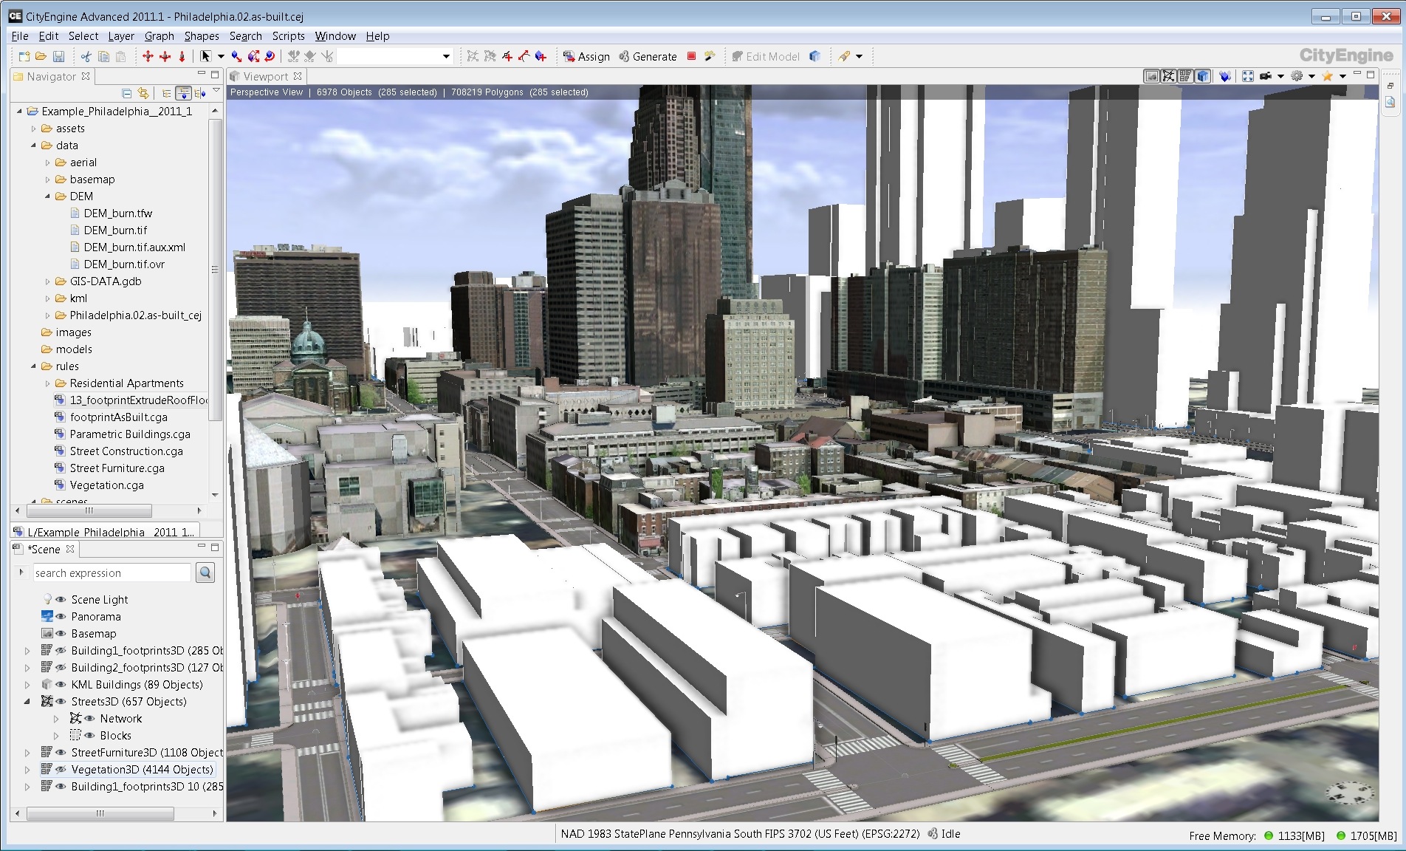This screenshot has width=1406, height=851.
Task: Click the Open folder toolbar icon
Action: 41,56
